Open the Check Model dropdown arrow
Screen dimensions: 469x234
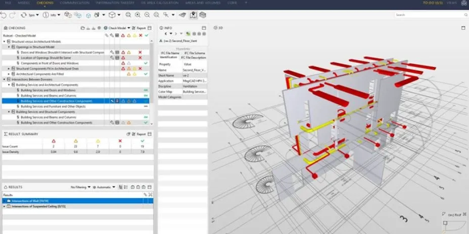[129, 28]
